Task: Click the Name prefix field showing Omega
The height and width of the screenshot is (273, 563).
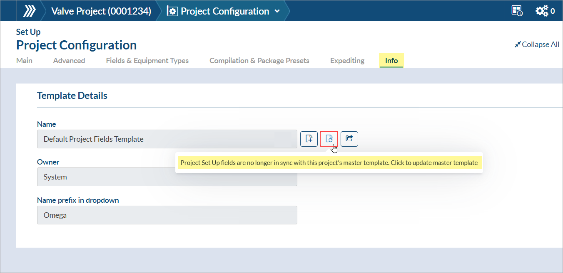Action: coord(167,215)
